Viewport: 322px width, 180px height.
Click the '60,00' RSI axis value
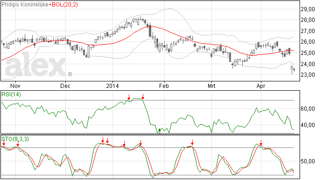coord(308,109)
